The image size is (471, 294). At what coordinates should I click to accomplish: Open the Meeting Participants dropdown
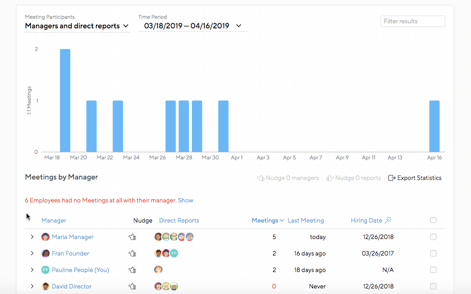77,26
